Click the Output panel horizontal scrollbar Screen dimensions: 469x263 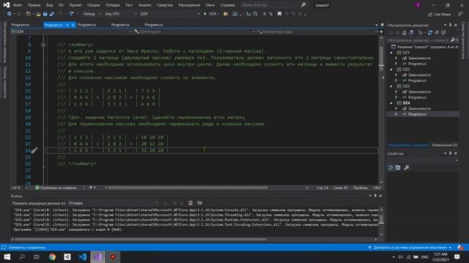point(141,239)
